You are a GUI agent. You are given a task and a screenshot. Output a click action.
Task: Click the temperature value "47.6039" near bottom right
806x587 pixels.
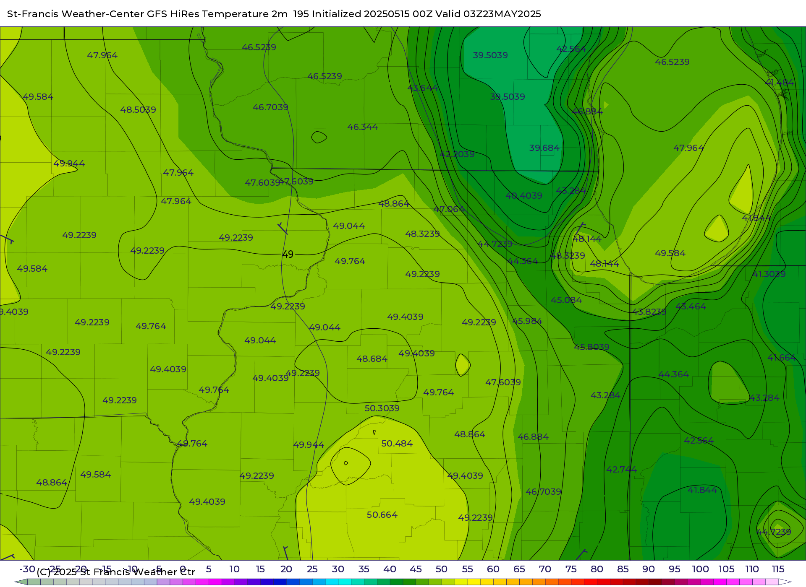(503, 382)
